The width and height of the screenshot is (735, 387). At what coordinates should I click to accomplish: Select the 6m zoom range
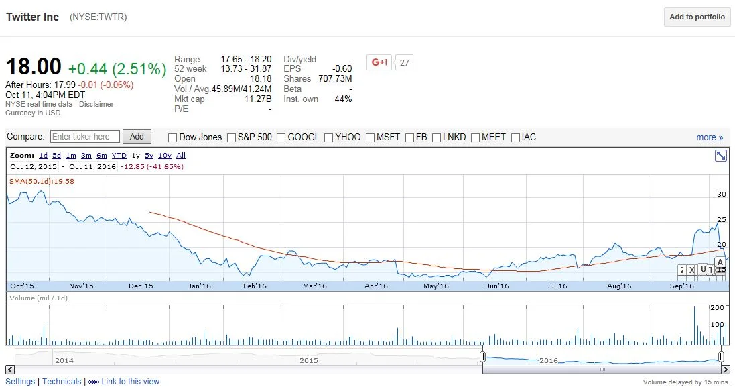point(102,155)
